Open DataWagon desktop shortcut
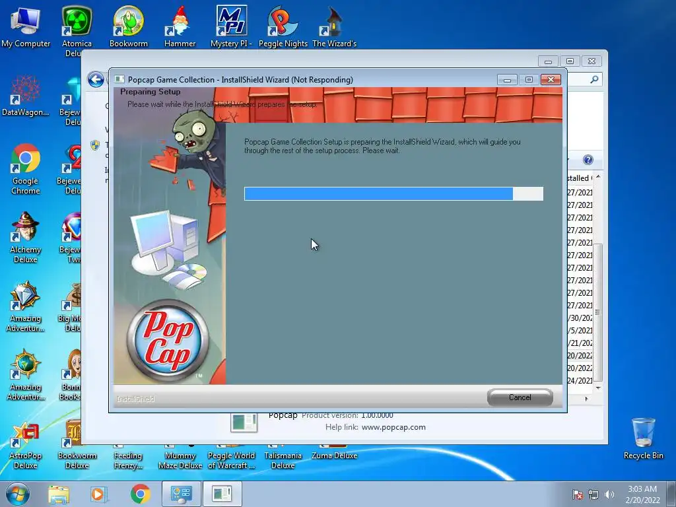Viewport: 676px width, 507px height. 26,96
